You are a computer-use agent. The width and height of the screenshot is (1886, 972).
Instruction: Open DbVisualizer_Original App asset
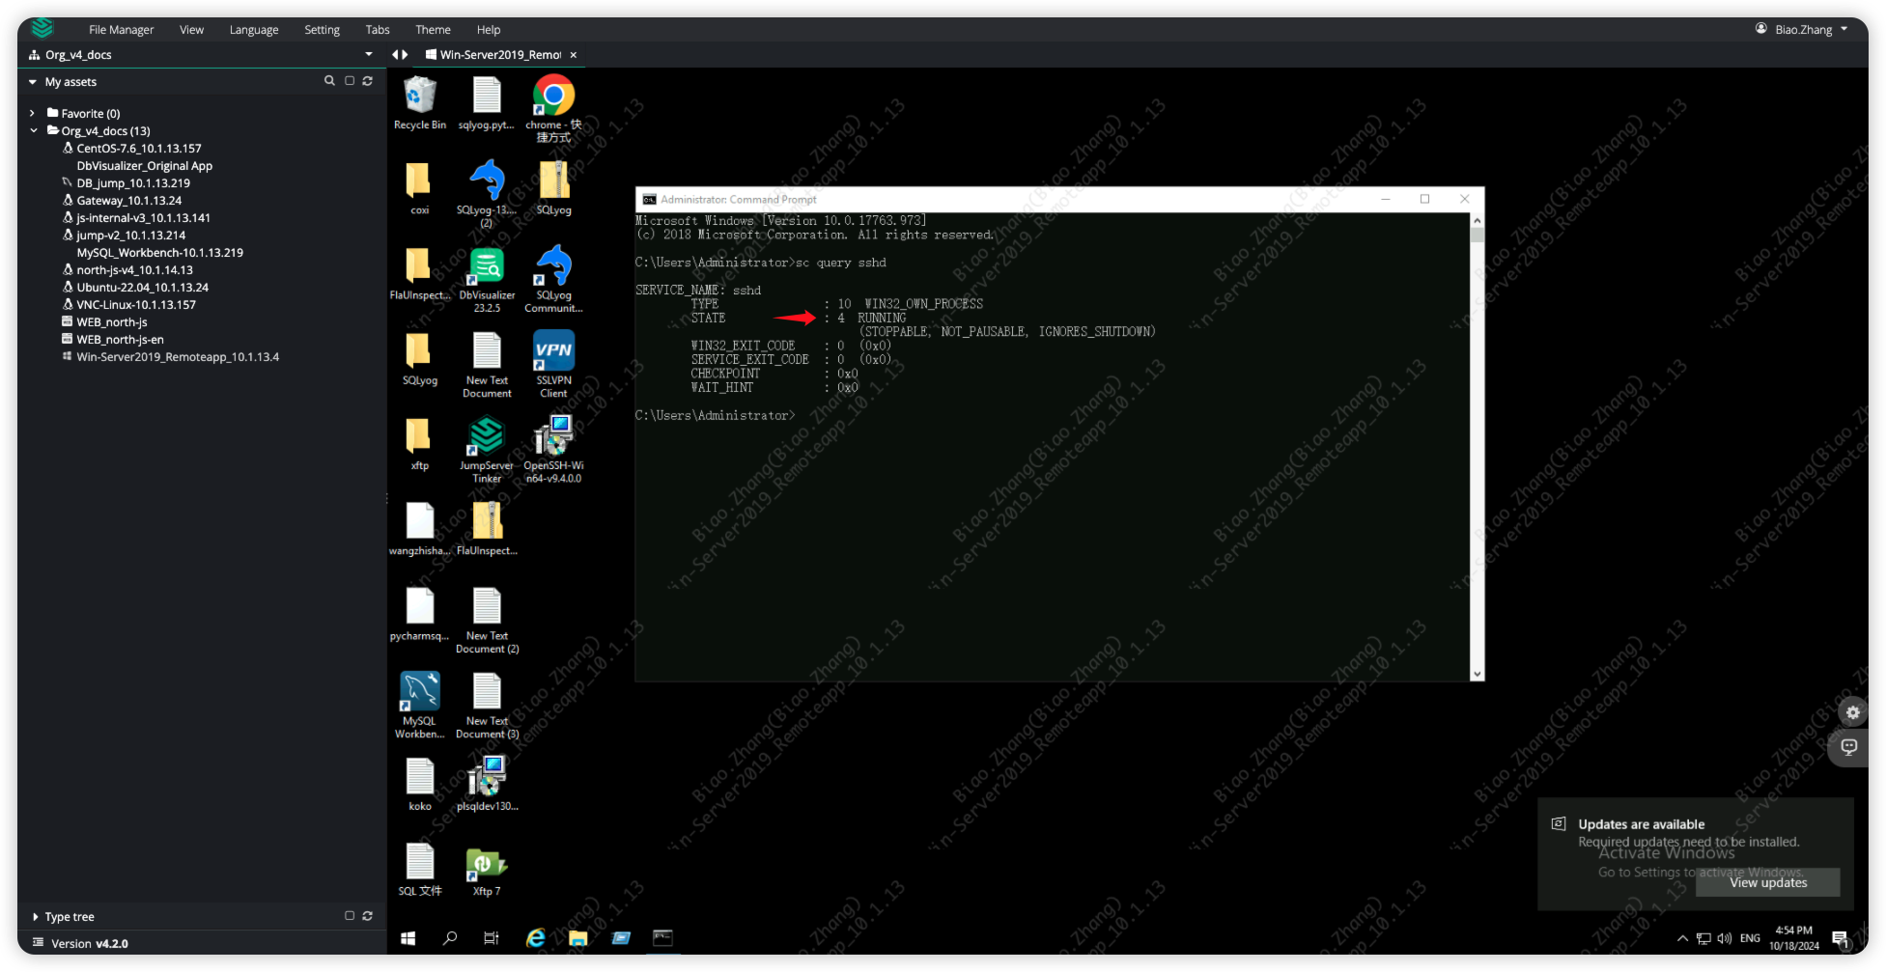coord(144,166)
